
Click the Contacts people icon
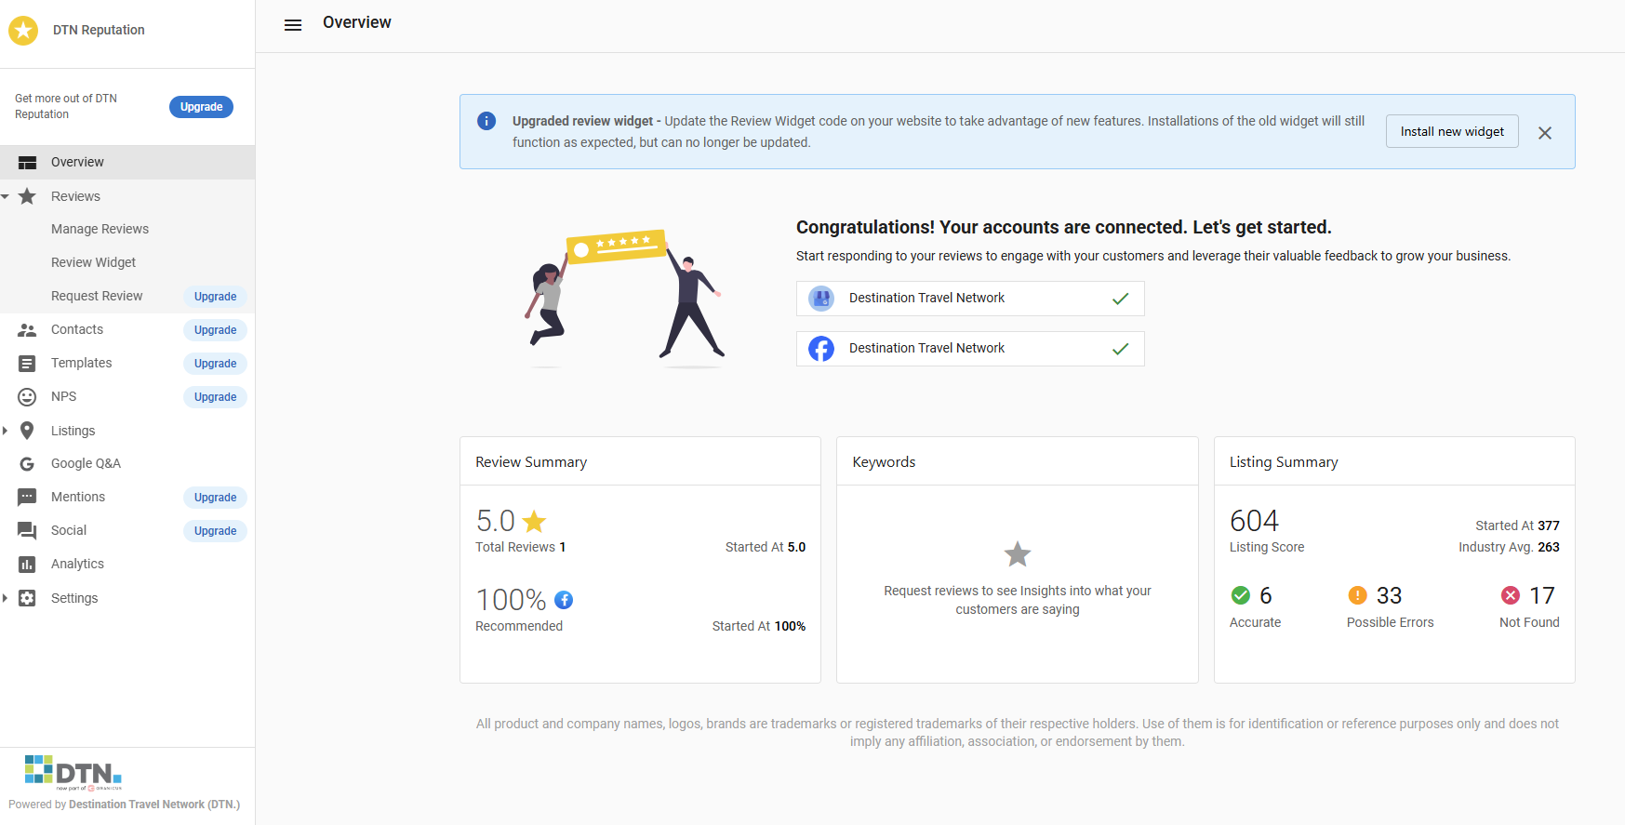click(x=28, y=330)
